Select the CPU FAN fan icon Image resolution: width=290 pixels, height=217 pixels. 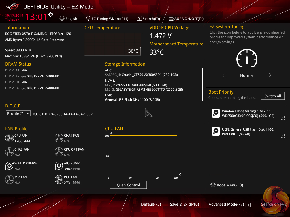point(9,138)
